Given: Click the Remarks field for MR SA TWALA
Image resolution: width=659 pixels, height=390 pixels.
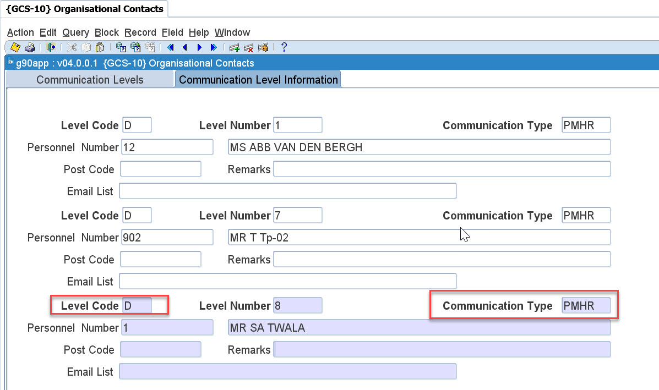Looking at the screenshot, I should [442, 349].
